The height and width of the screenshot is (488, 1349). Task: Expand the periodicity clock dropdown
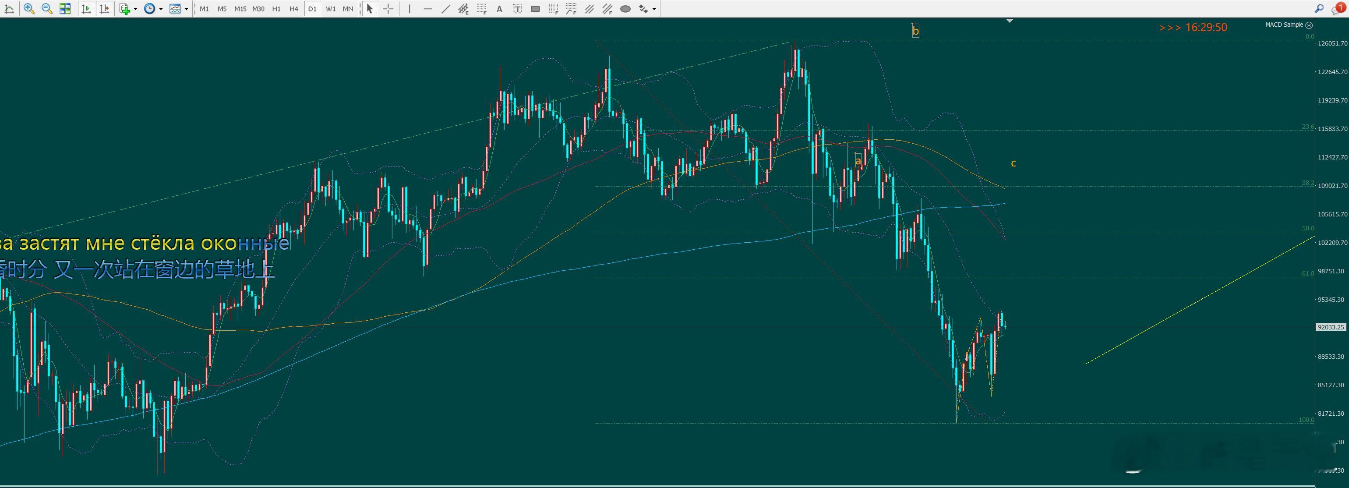point(161,9)
